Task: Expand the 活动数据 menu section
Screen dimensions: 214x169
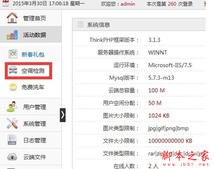Action: coord(31,34)
